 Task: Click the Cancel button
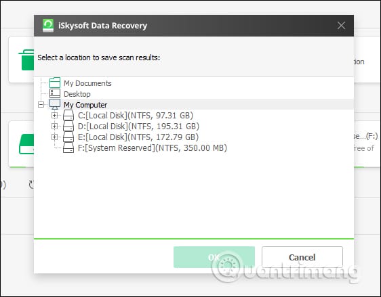click(302, 257)
